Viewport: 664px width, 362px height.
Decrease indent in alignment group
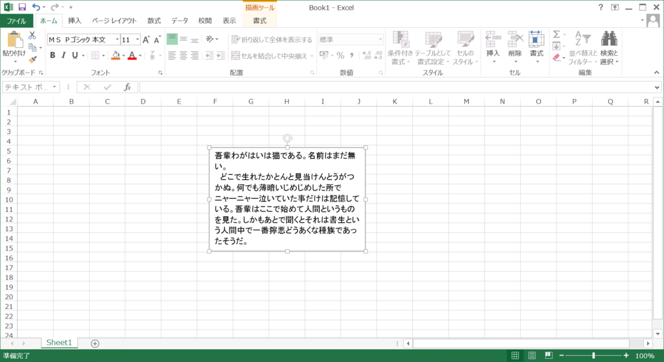(x=209, y=56)
